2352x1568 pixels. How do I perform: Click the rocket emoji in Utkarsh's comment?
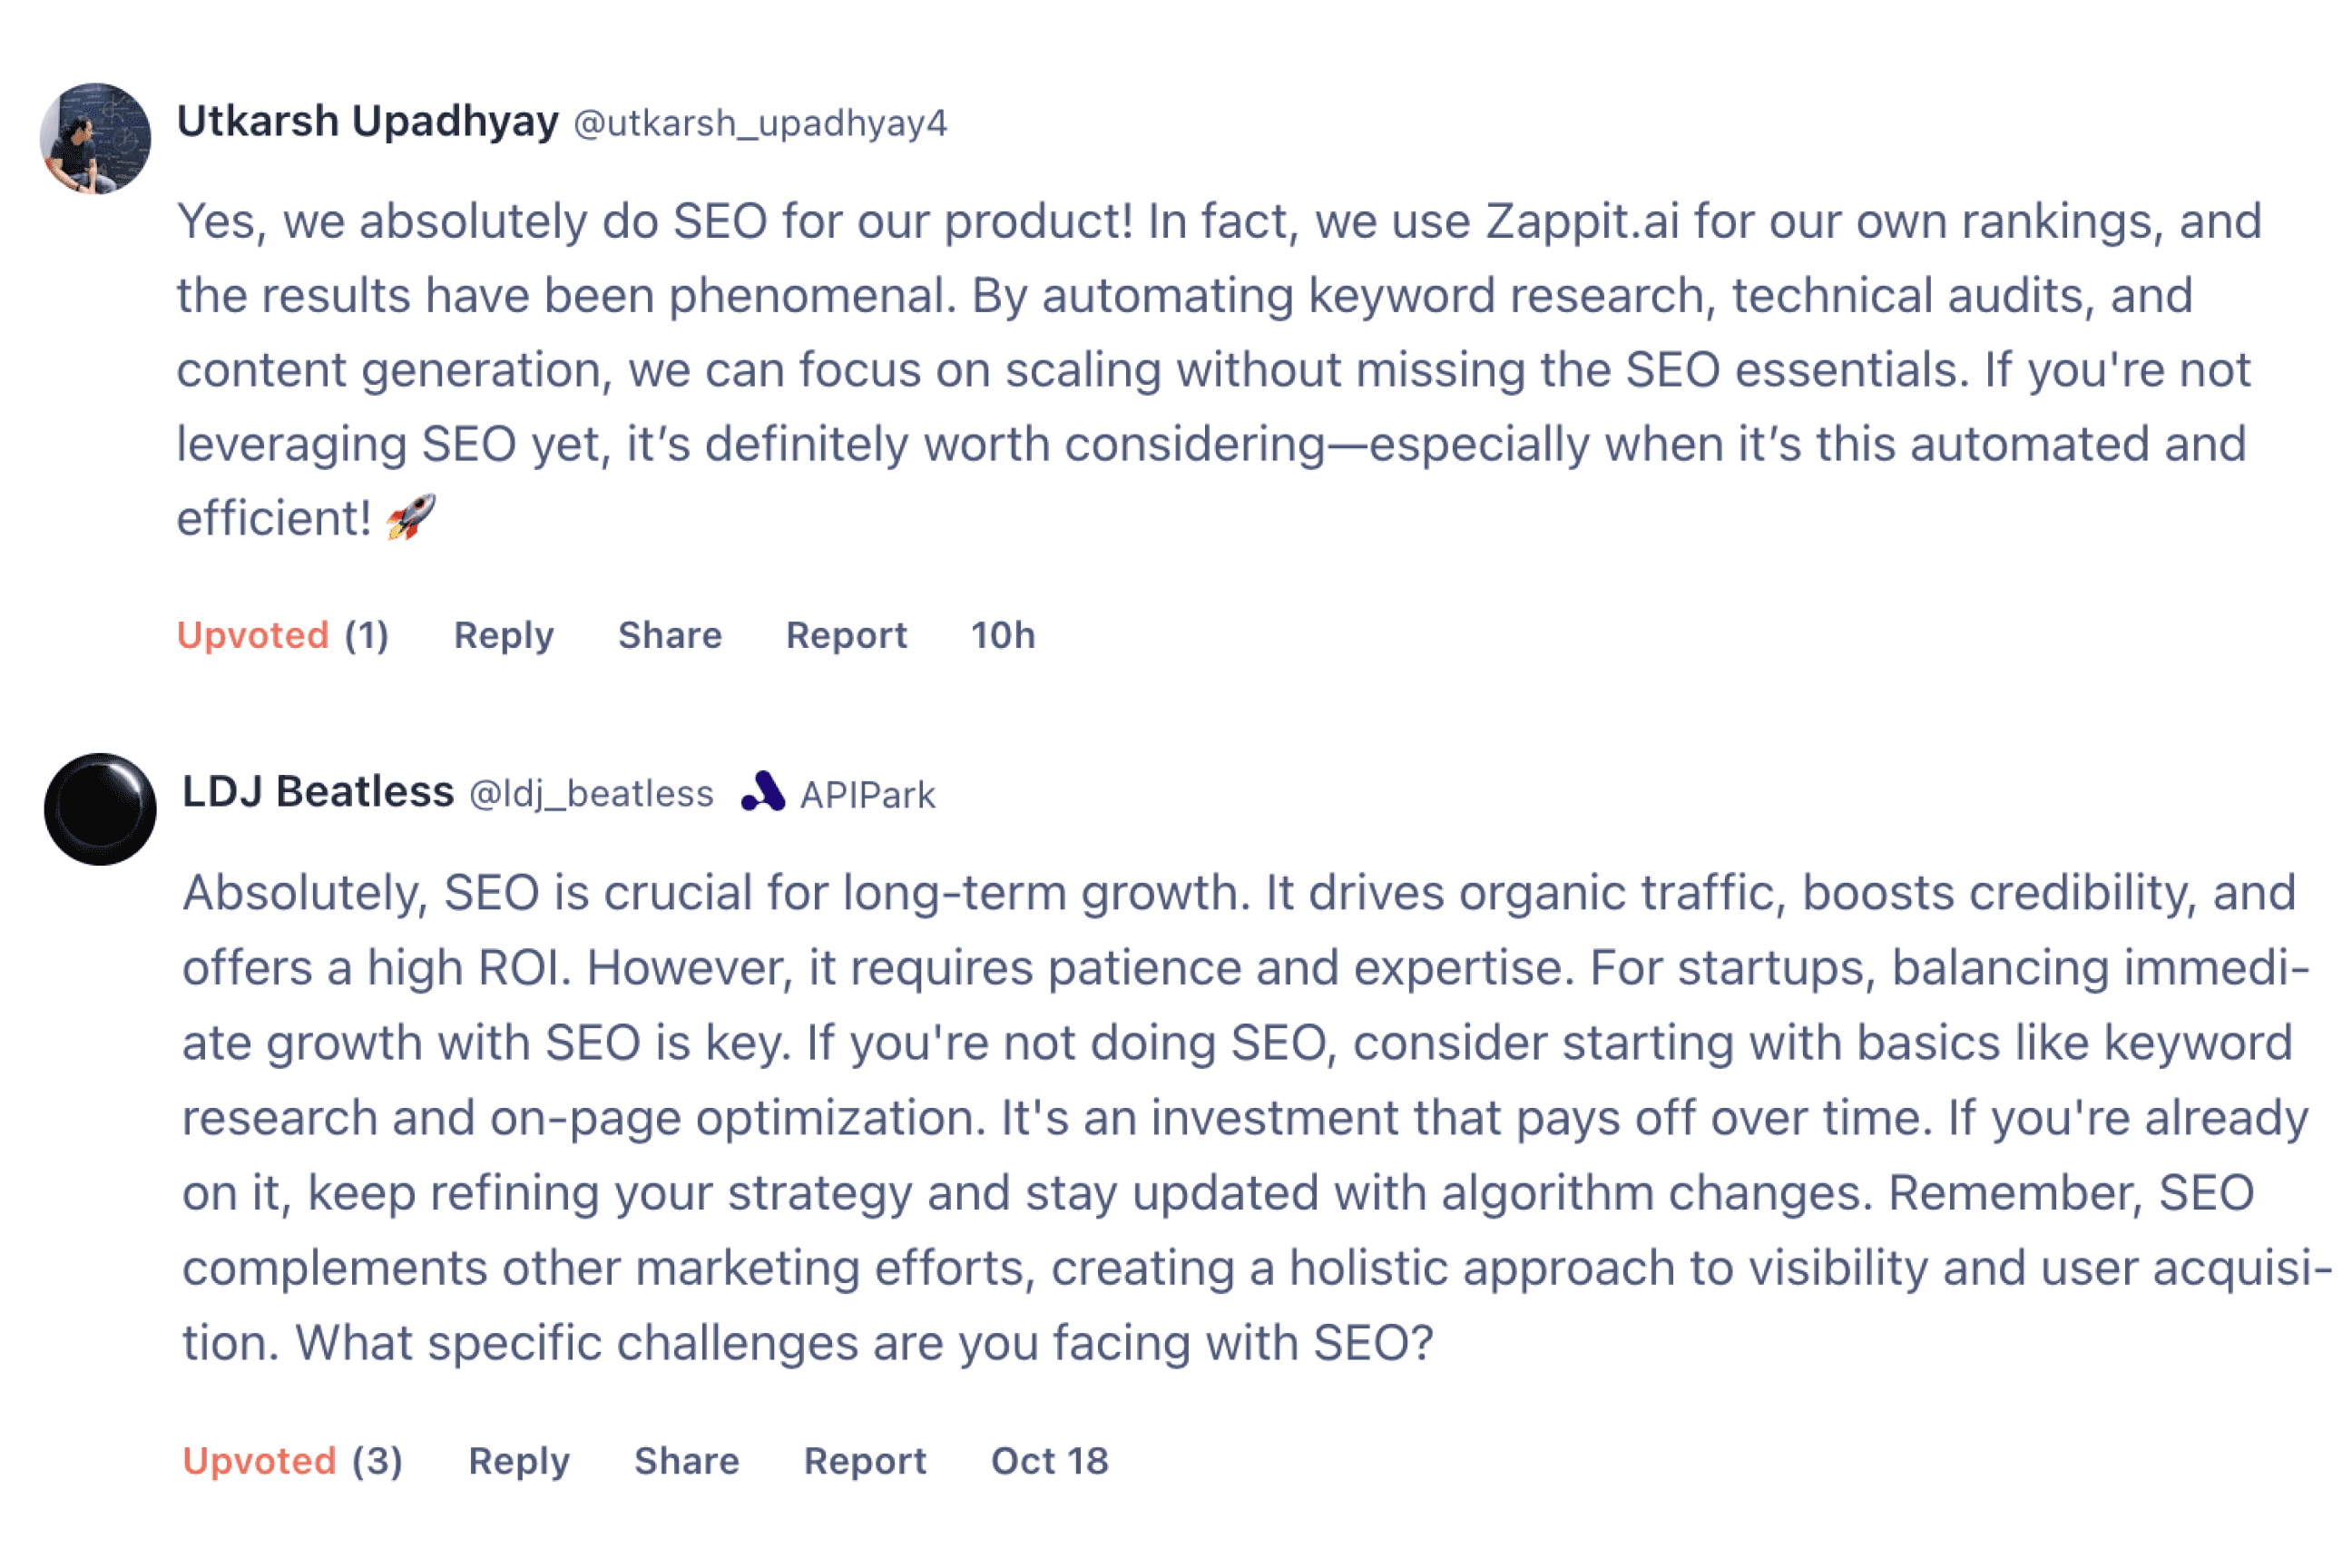(x=411, y=517)
